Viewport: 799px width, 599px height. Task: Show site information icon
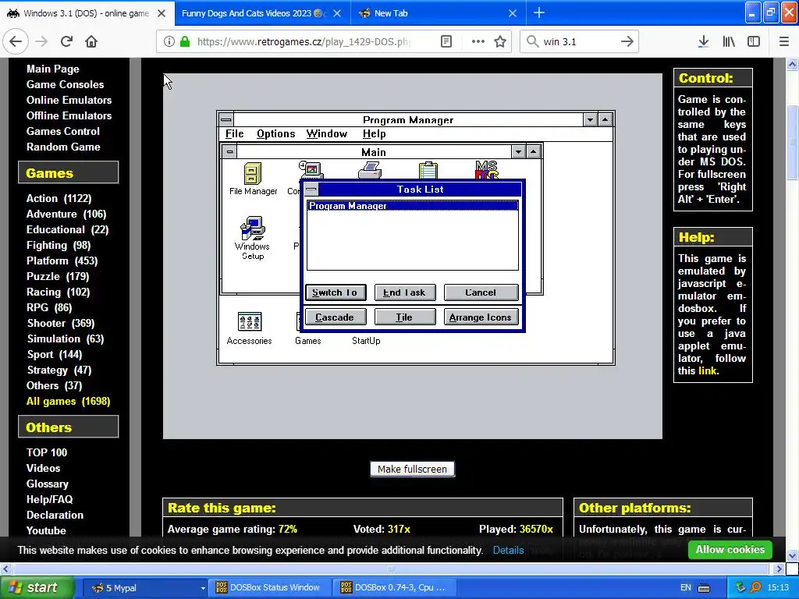click(169, 41)
